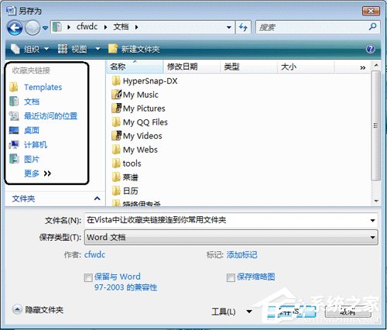
Task: Open 图片 favorite link
Action: [32, 159]
